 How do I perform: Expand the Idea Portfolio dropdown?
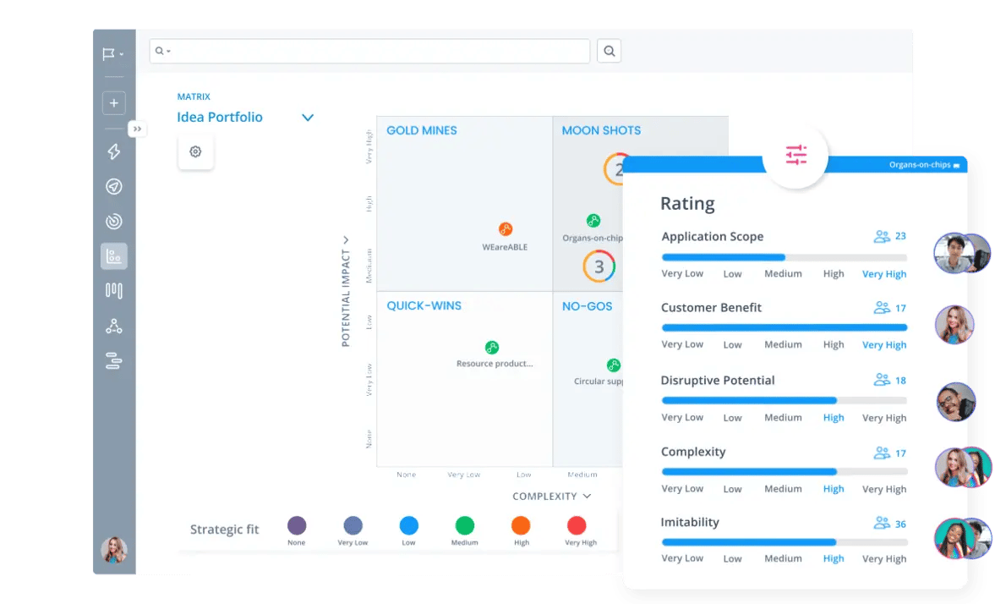pyautogui.click(x=308, y=118)
